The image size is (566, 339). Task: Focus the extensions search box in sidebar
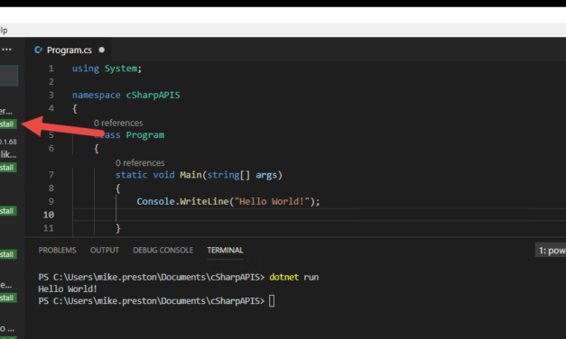coord(9,76)
